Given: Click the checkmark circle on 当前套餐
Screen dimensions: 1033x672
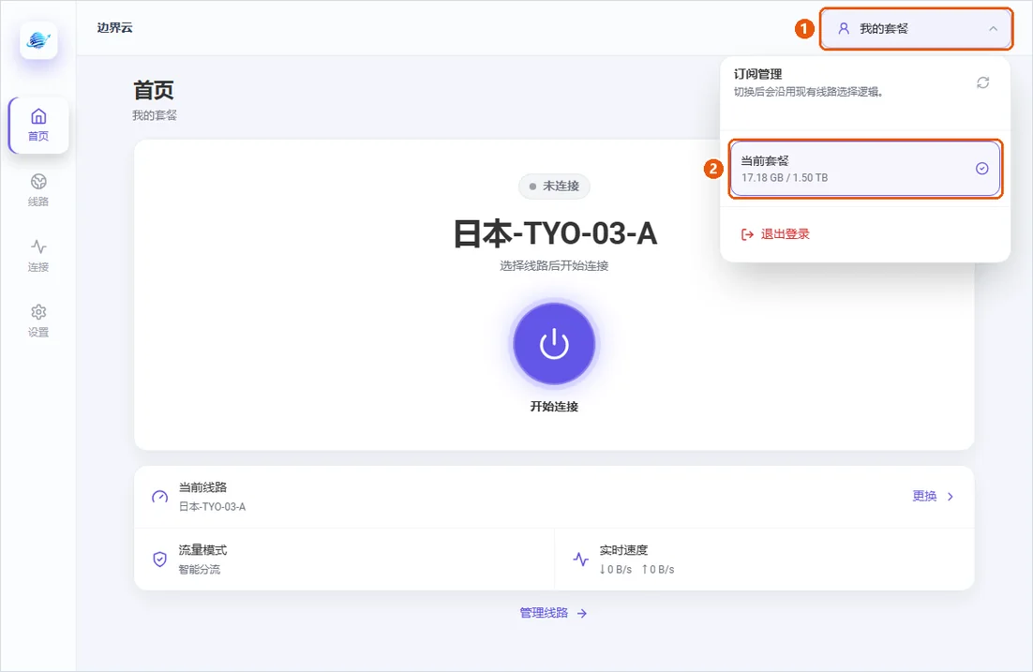Looking at the screenshot, I should click(x=981, y=169).
